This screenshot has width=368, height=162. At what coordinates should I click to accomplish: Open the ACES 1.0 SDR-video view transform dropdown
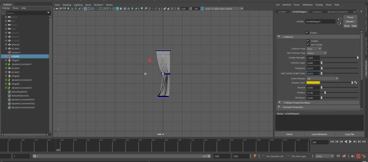click(x=224, y=9)
